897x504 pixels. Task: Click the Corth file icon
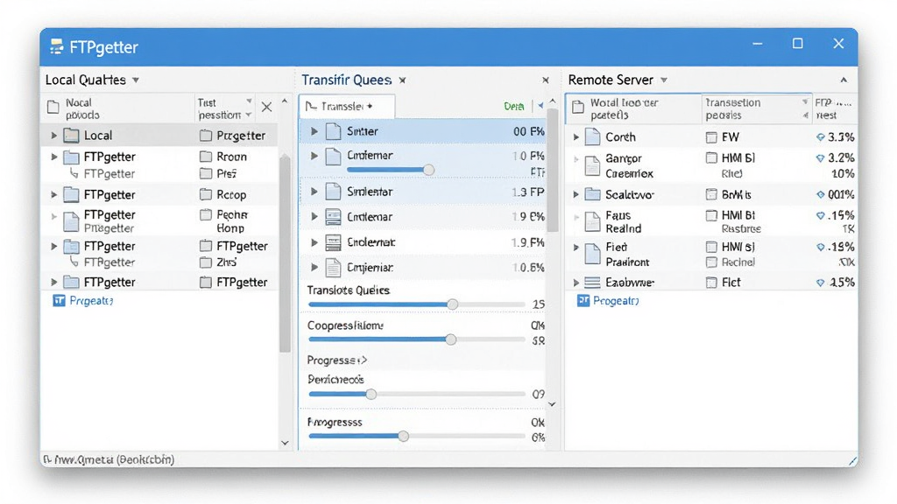point(593,137)
